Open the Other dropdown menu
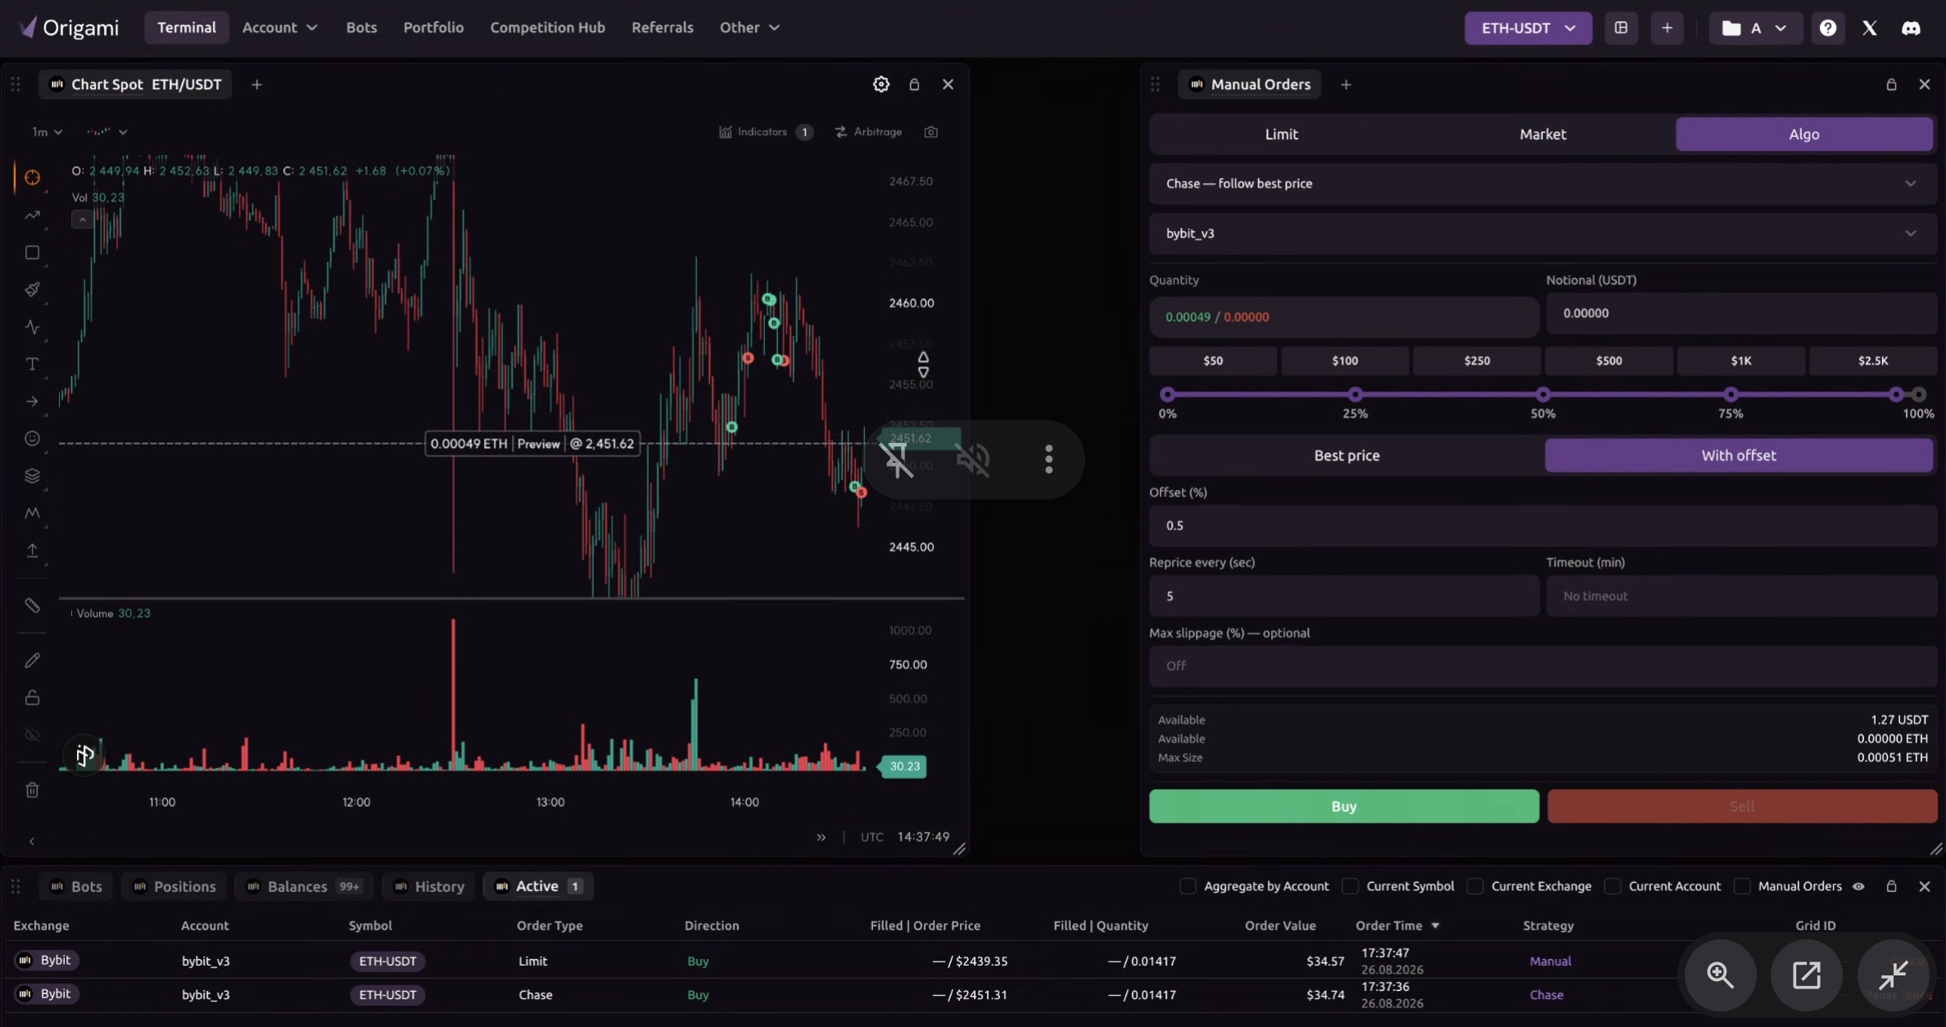Image resolution: width=1946 pixels, height=1027 pixels. pyautogui.click(x=749, y=28)
